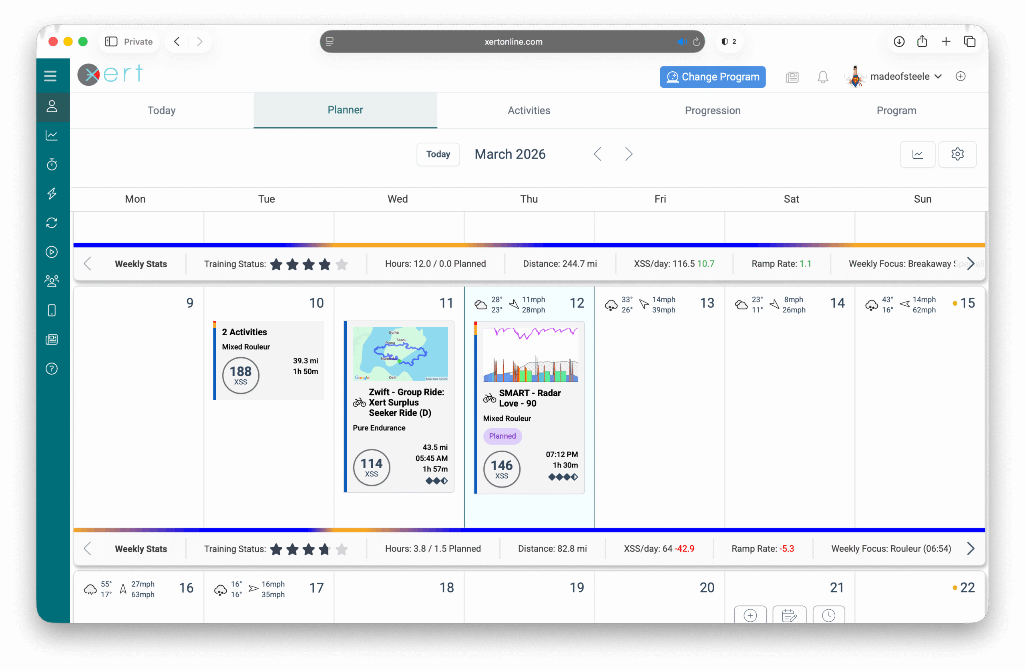Click the plus circle icon beside the username
Viewport: 1025px width, 671px height.
[961, 76]
